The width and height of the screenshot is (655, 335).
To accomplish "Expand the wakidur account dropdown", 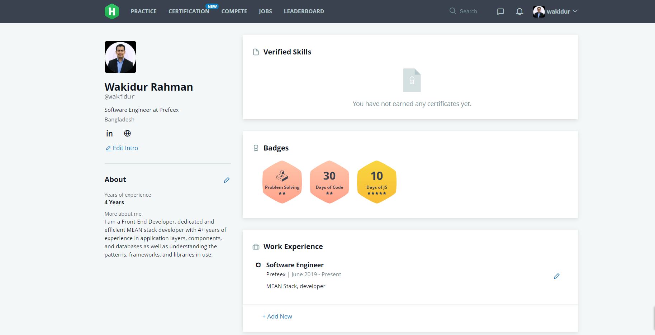I will click(x=575, y=11).
